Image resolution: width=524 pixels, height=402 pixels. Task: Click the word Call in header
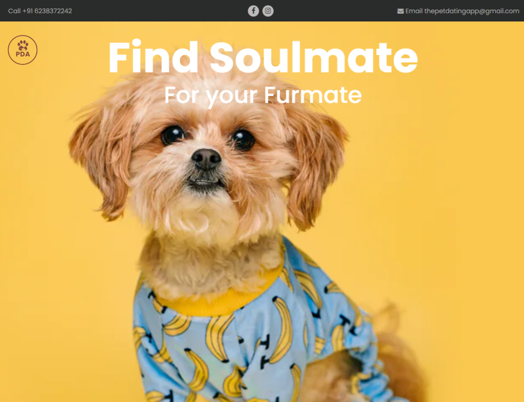[x=14, y=11]
